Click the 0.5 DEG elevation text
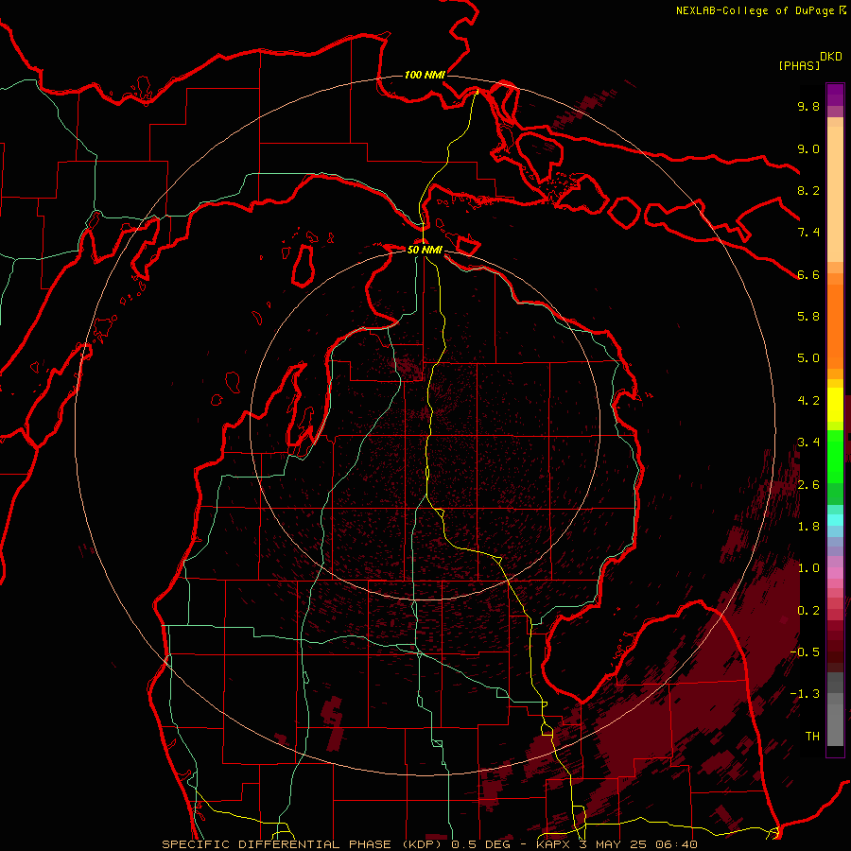This screenshot has height=851, width=851. (481, 844)
